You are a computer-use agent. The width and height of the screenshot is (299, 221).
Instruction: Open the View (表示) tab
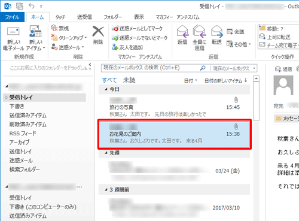pos(139,17)
